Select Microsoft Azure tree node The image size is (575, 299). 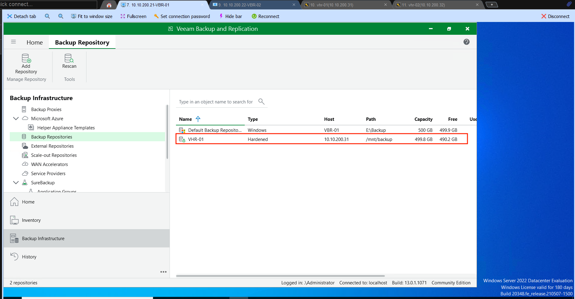point(47,118)
